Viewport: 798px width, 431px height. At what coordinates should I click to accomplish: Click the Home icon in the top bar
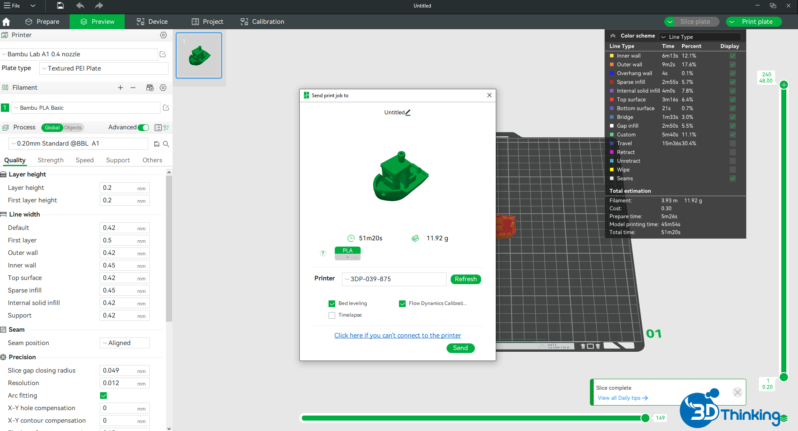(x=6, y=22)
